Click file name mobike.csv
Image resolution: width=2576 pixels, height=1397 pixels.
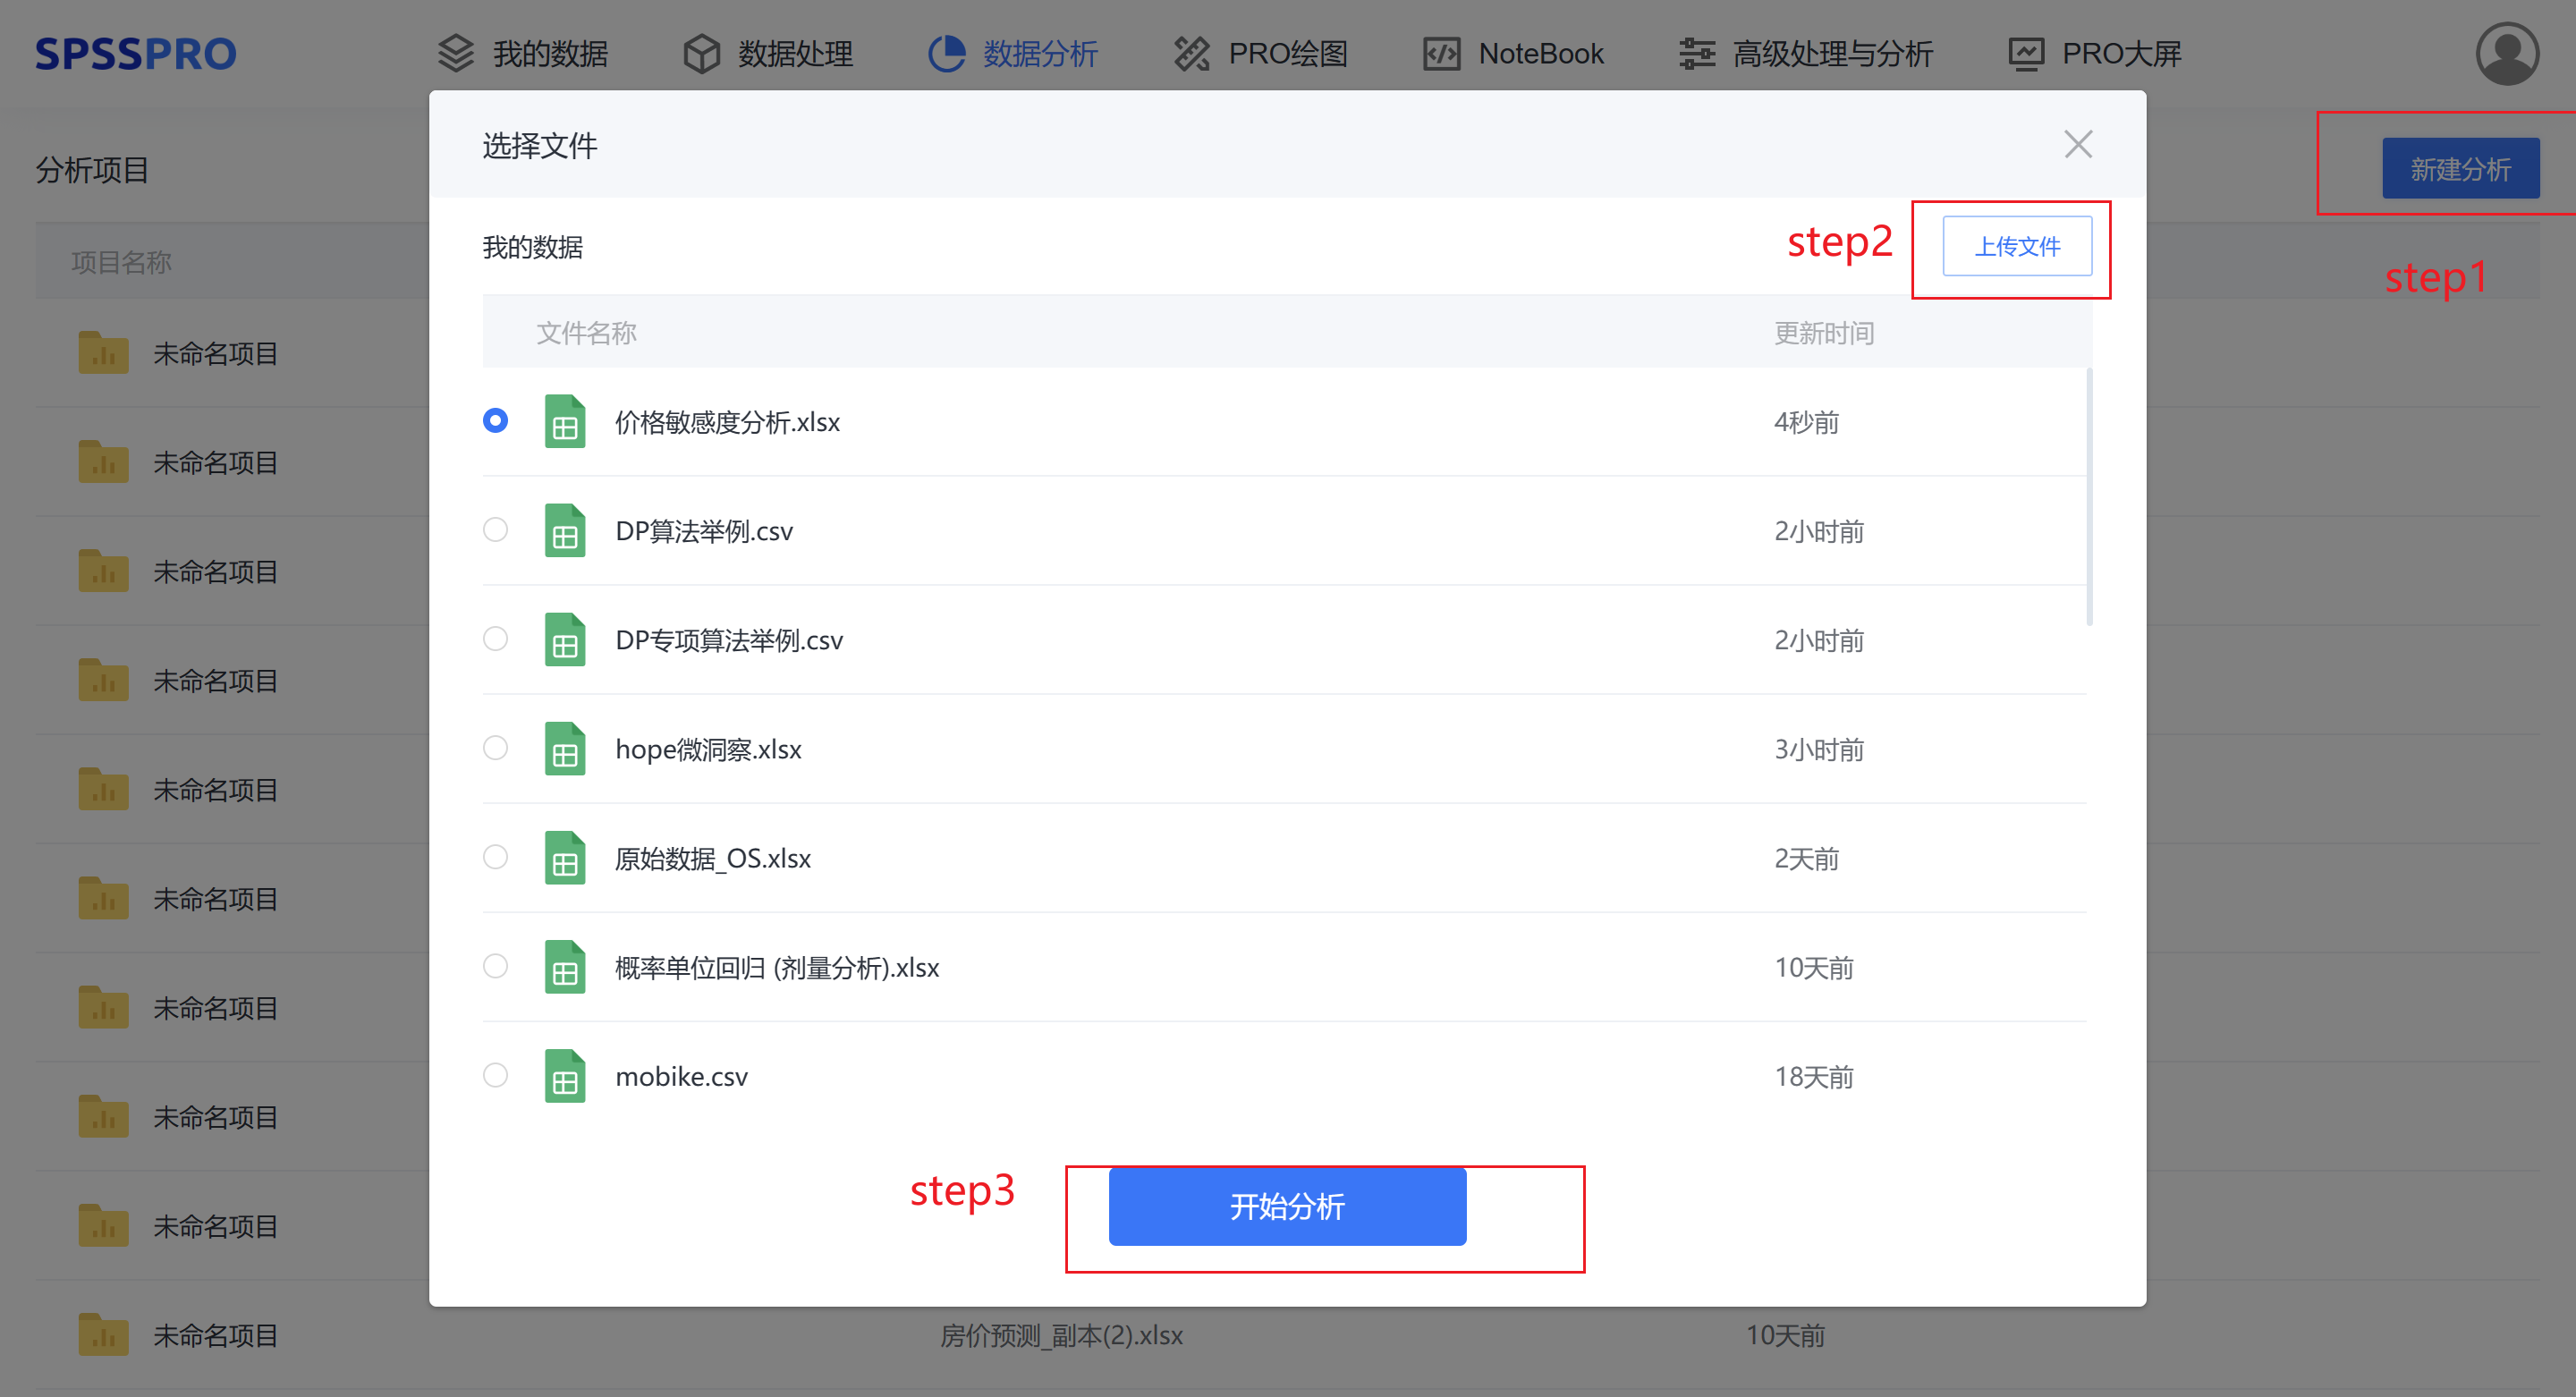tap(681, 1076)
